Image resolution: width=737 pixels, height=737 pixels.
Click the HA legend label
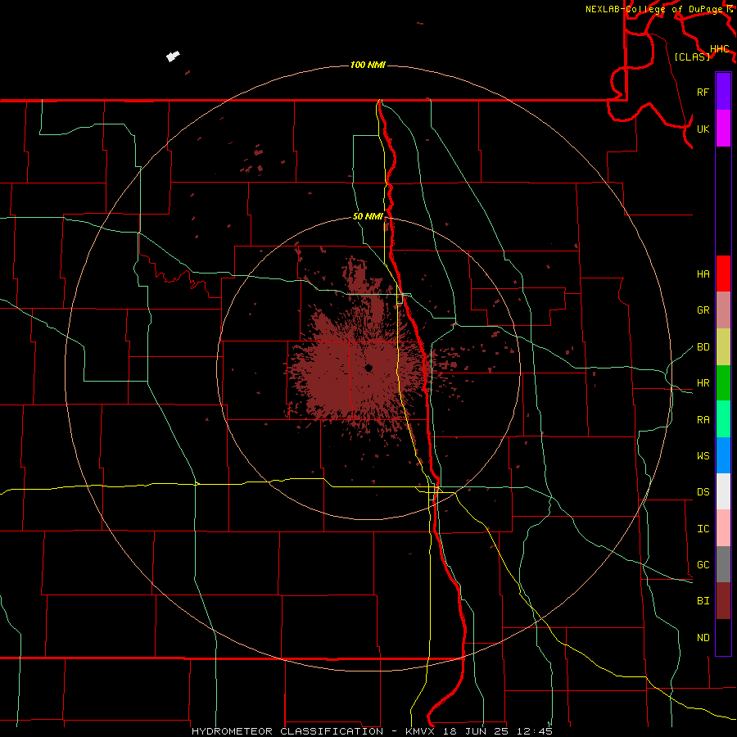pyautogui.click(x=703, y=274)
